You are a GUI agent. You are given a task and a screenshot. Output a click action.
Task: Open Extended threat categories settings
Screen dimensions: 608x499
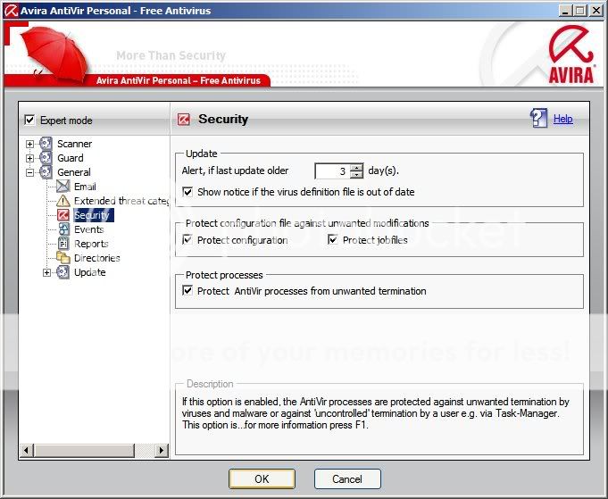click(121, 201)
